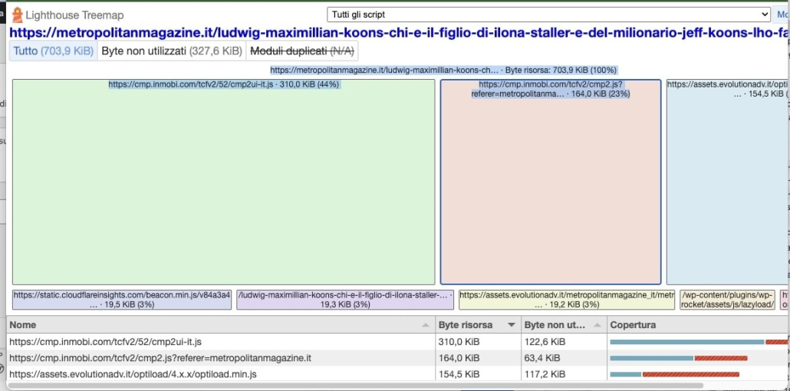Click the '310,0 KiB' resource bytes cell
The width and height of the screenshot is (790, 391).
click(478, 342)
